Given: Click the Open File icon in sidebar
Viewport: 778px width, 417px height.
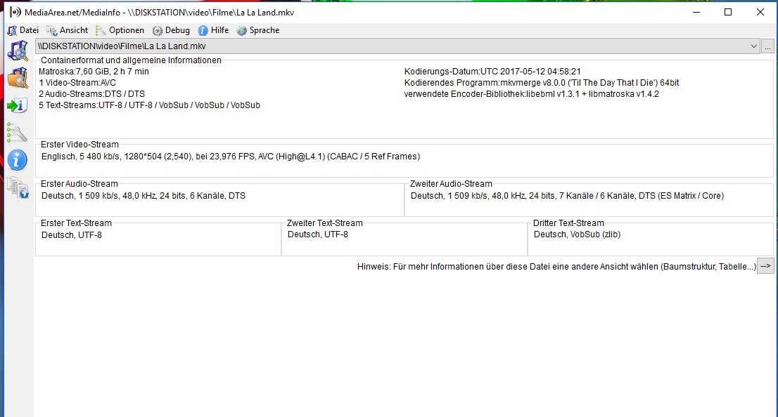Looking at the screenshot, I should coord(17,51).
